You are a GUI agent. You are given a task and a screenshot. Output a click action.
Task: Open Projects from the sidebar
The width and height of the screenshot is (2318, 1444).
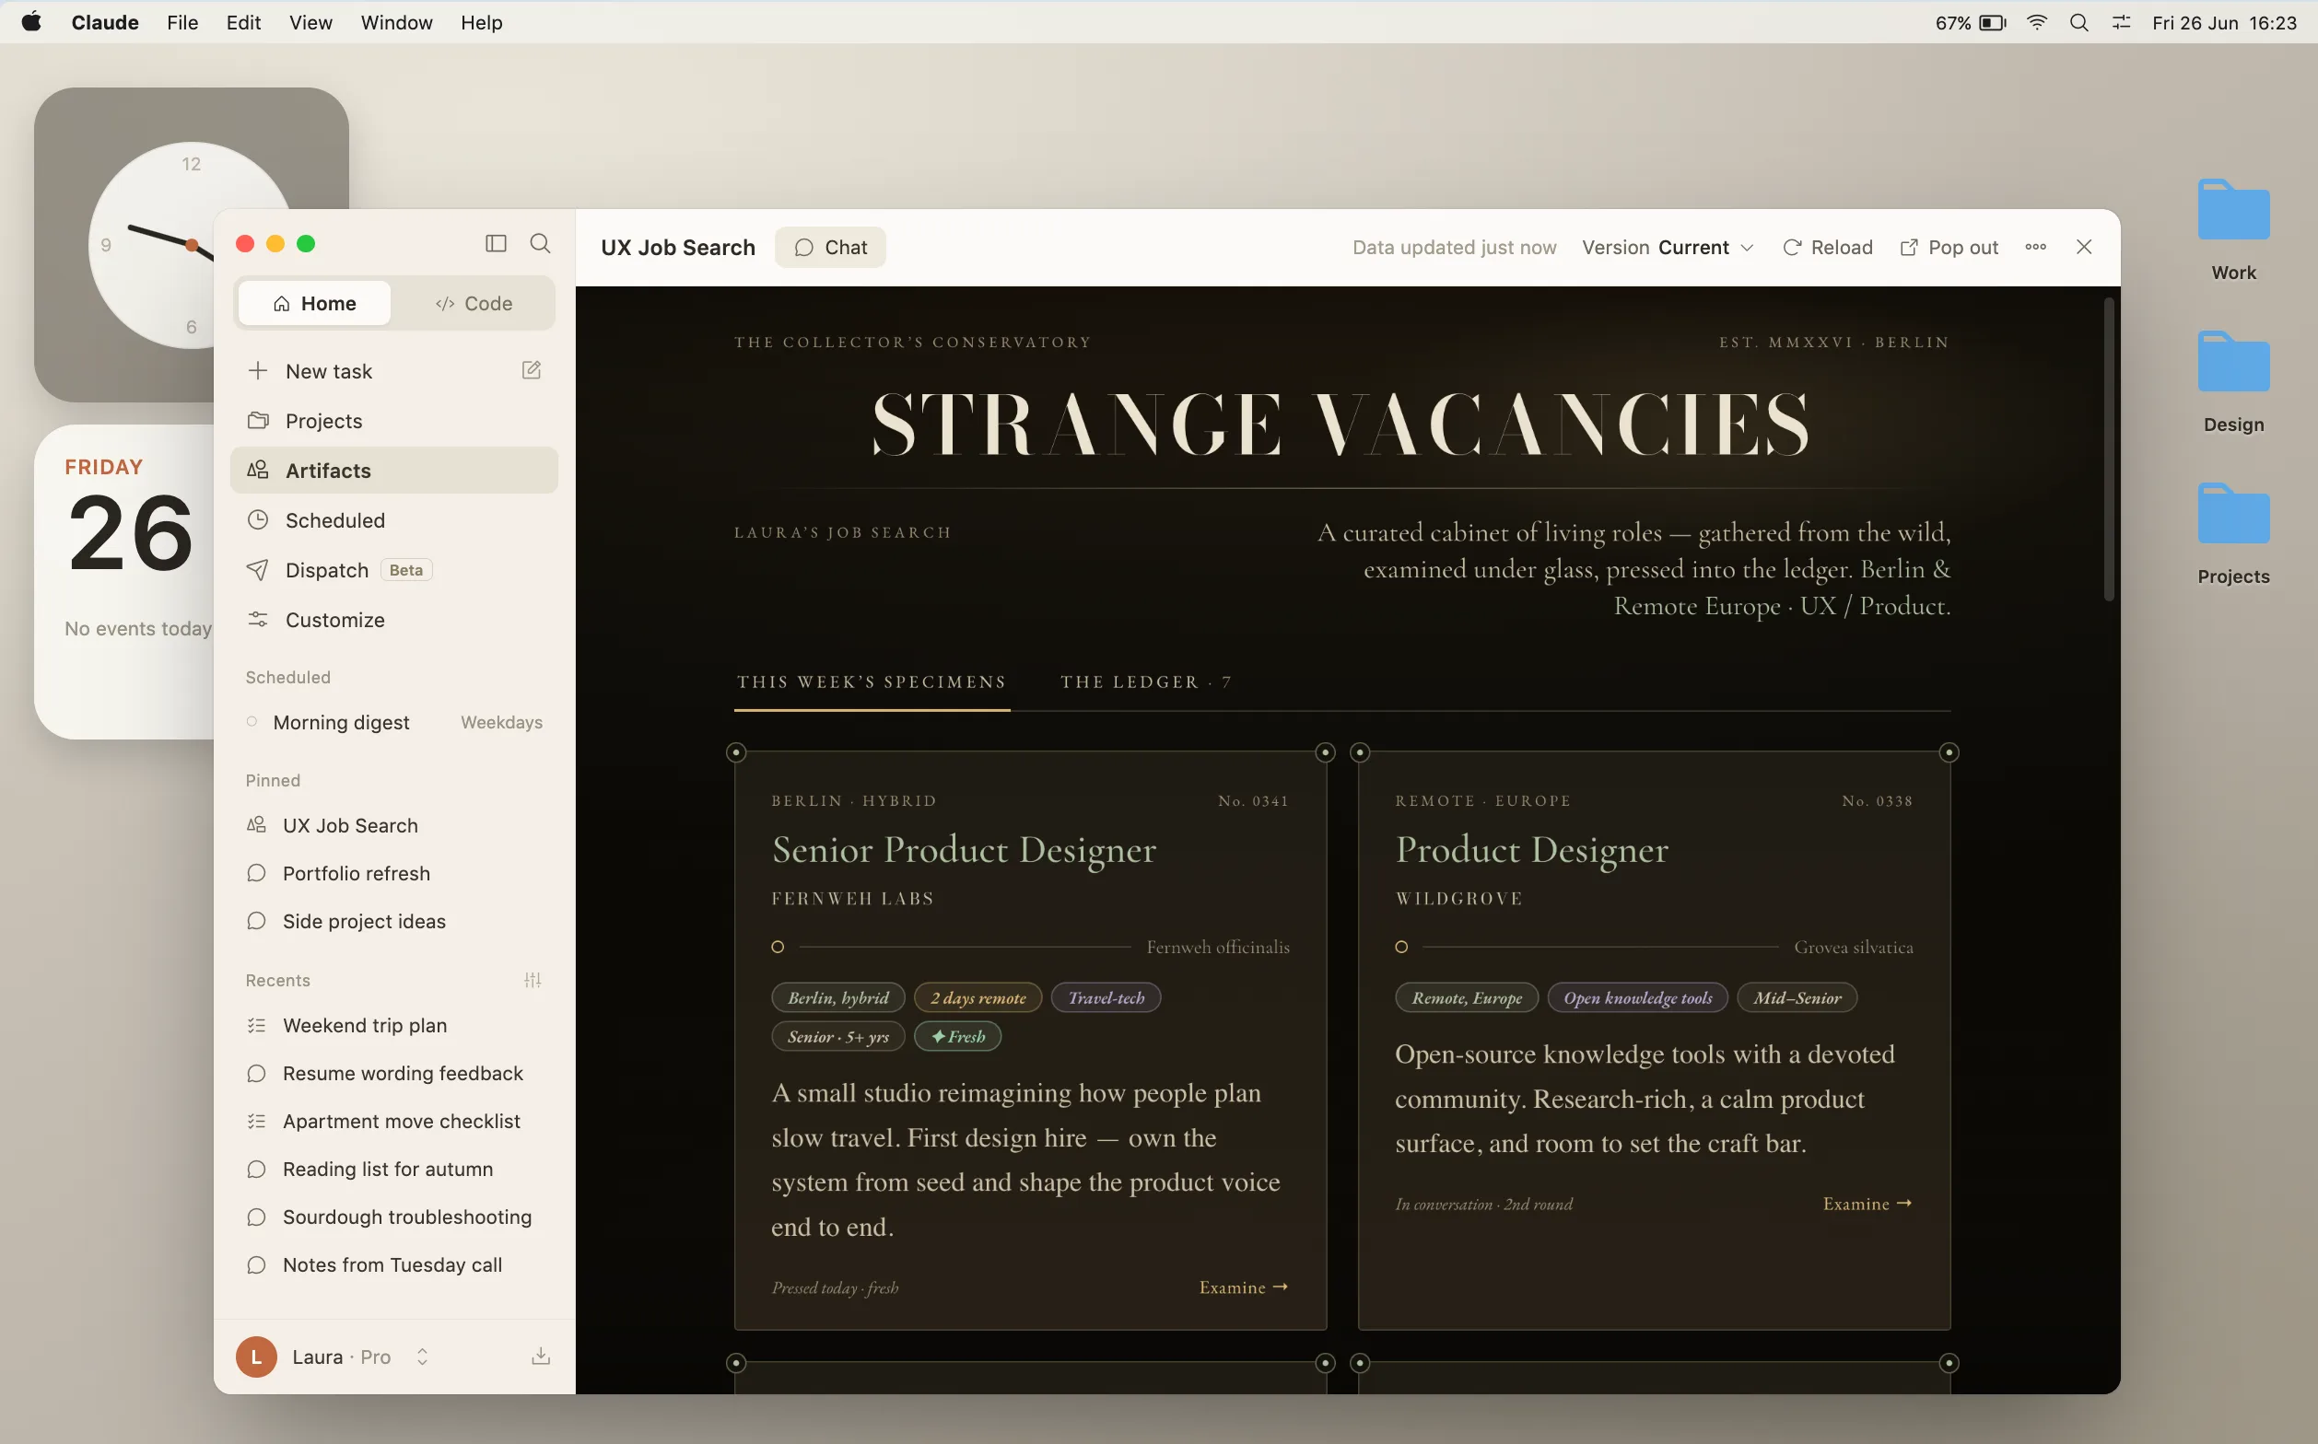(x=393, y=421)
